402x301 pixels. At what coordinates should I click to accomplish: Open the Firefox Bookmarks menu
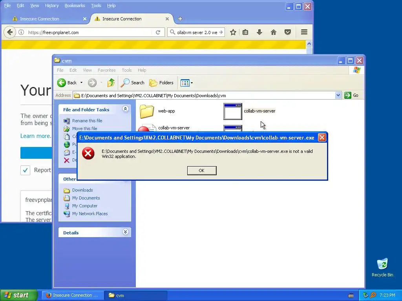pos(75,5)
